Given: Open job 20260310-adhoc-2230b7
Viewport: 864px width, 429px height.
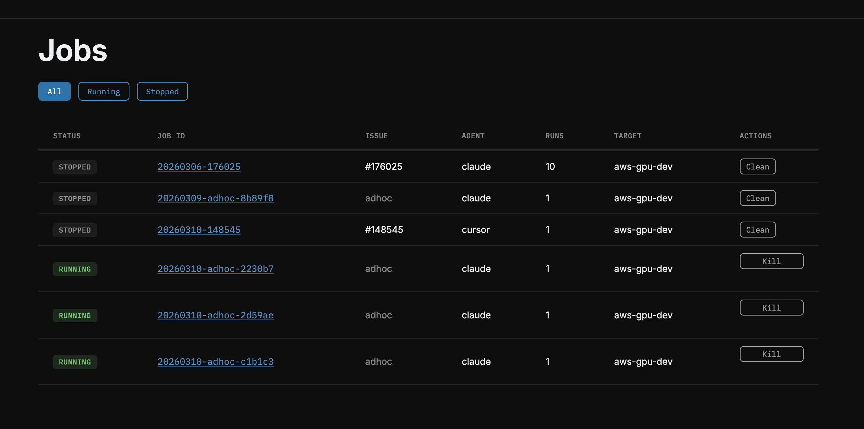Looking at the screenshot, I should pyautogui.click(x=215, y=269).
